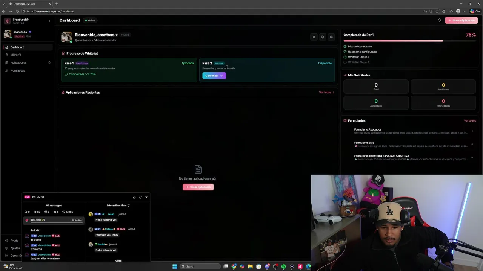
Task: Click the CreativosRP logo icon in sidebar
Action: (7, 21)
